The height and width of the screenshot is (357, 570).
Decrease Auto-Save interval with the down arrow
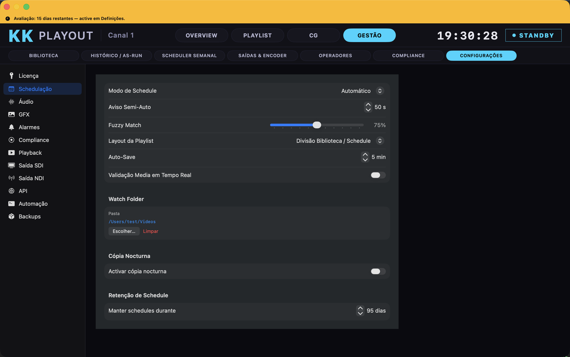click(x=365, y=159)
